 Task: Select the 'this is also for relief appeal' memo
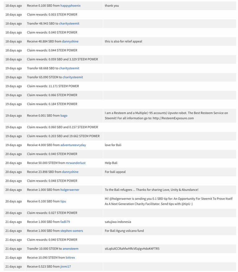click(123, 41)
